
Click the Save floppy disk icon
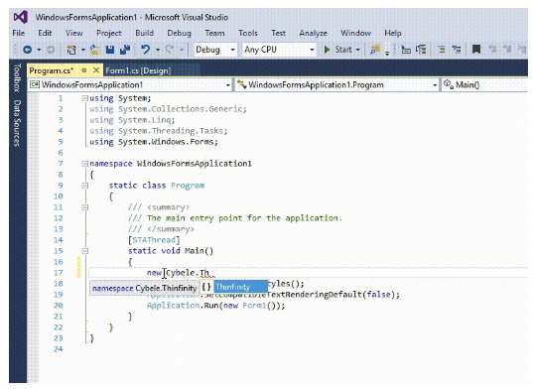point(110,50)
